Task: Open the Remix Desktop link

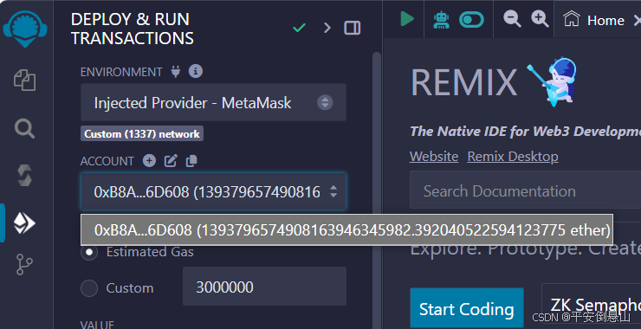Action: (513, 157)
